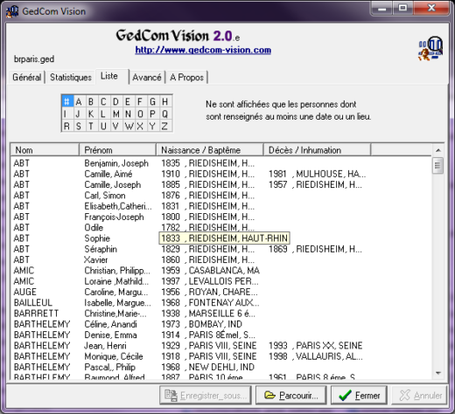Image resolution: width=455 pixels, height=414 pixels.
Task: Open the Avancé tab
Action: [x=147, y=78]
